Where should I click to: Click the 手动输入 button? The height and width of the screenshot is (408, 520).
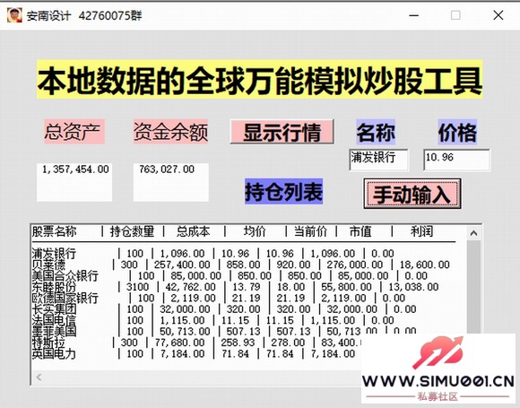click(412, 194)
